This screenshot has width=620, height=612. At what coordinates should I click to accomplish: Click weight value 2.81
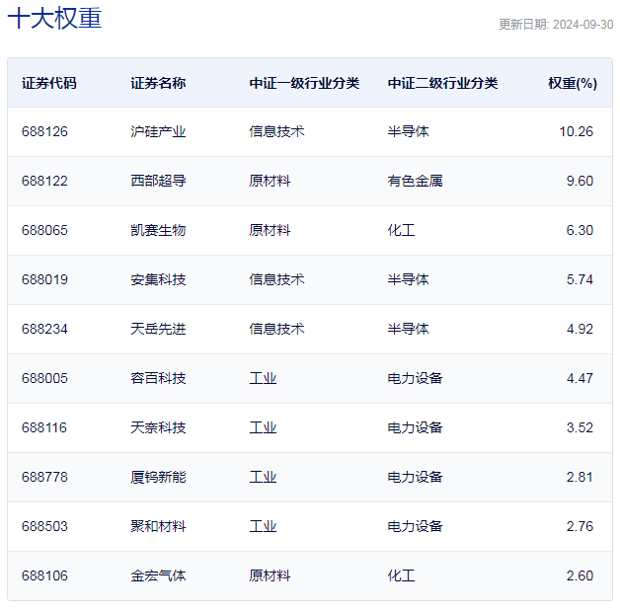580,477
